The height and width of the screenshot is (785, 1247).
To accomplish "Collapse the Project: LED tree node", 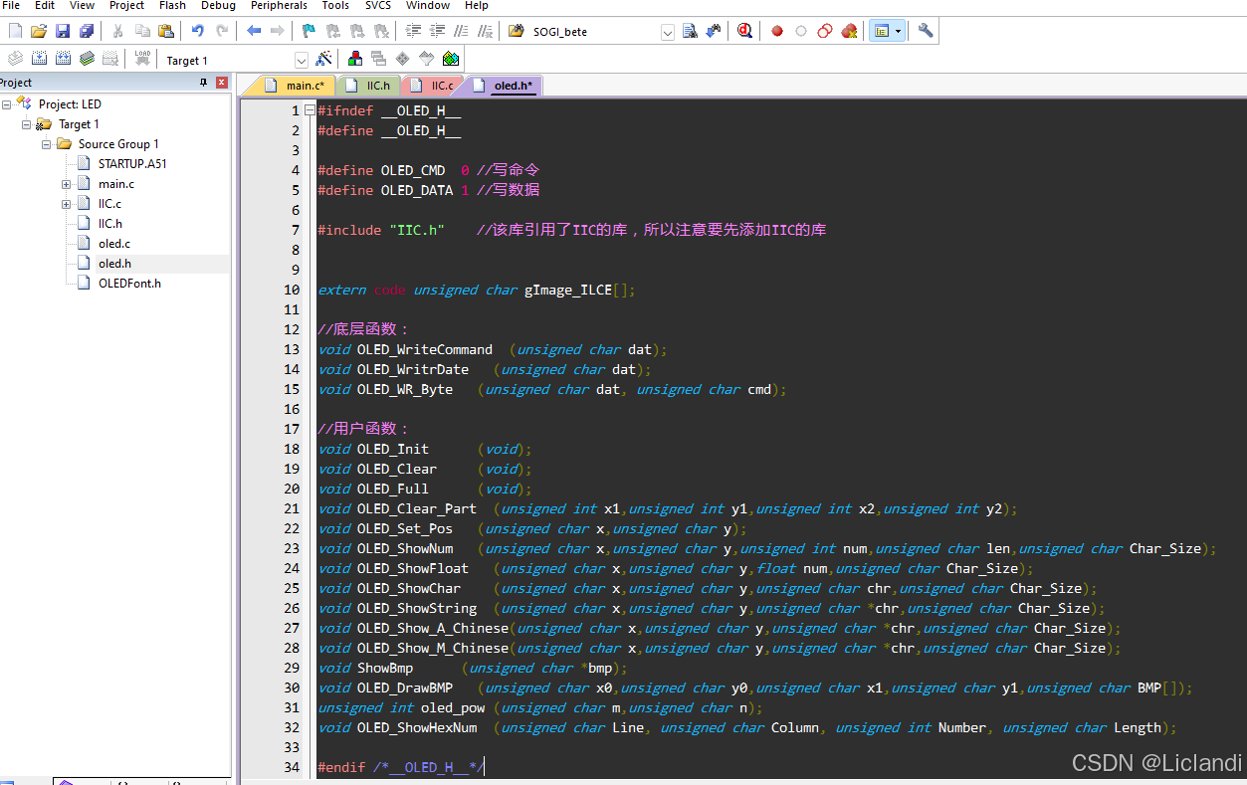I will [x=7, y=103].
